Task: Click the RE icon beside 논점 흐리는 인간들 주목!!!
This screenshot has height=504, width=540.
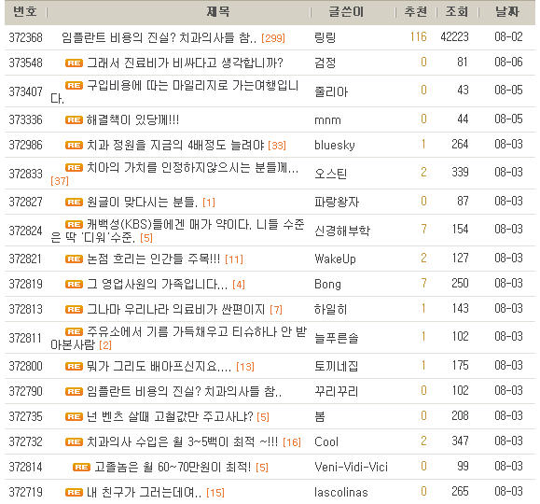Action: coord(74,259)
